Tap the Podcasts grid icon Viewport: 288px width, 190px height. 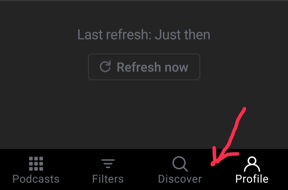click(x=36, y=164)
